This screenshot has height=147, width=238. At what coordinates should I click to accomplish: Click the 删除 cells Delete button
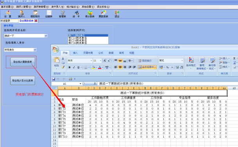tap(224, 62)
